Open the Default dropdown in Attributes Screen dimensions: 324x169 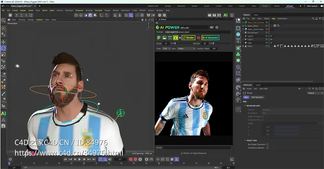click(x=315, y=93)
